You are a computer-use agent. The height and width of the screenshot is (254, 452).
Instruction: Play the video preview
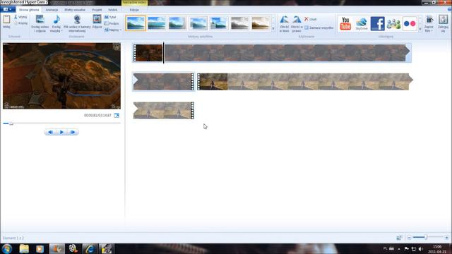(x=61, y=132)
